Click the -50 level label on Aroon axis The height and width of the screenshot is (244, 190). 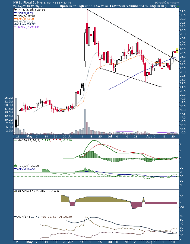click(x=182, y=207)
